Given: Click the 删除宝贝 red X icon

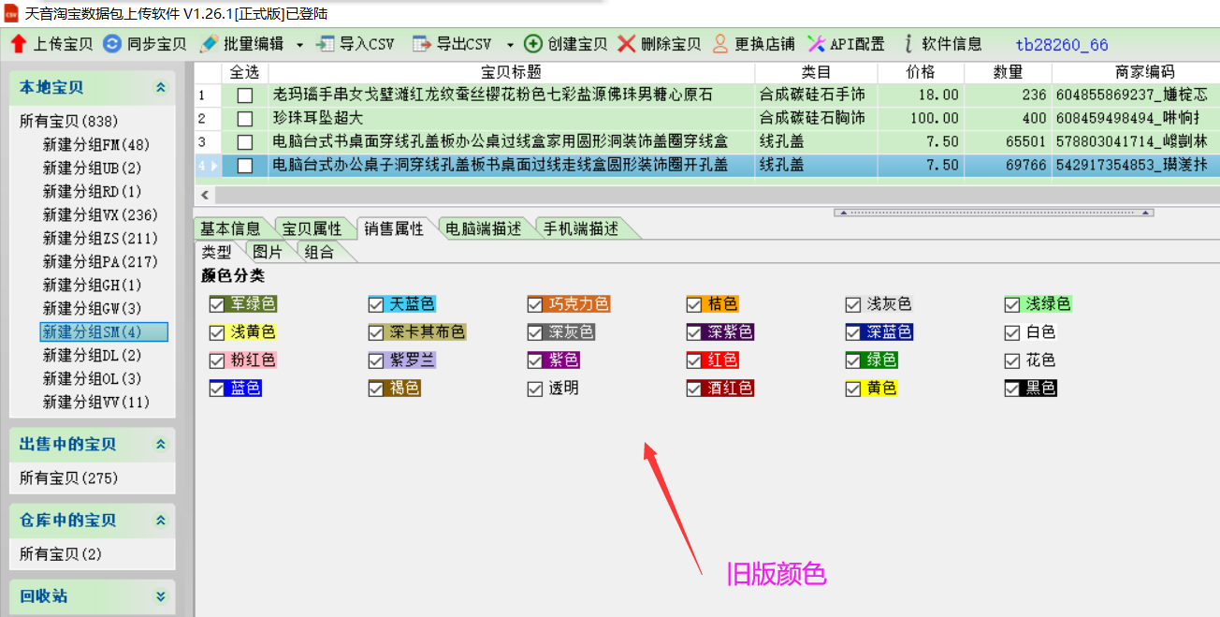Looking at the screenshot, I should click(x=627, y=44).
